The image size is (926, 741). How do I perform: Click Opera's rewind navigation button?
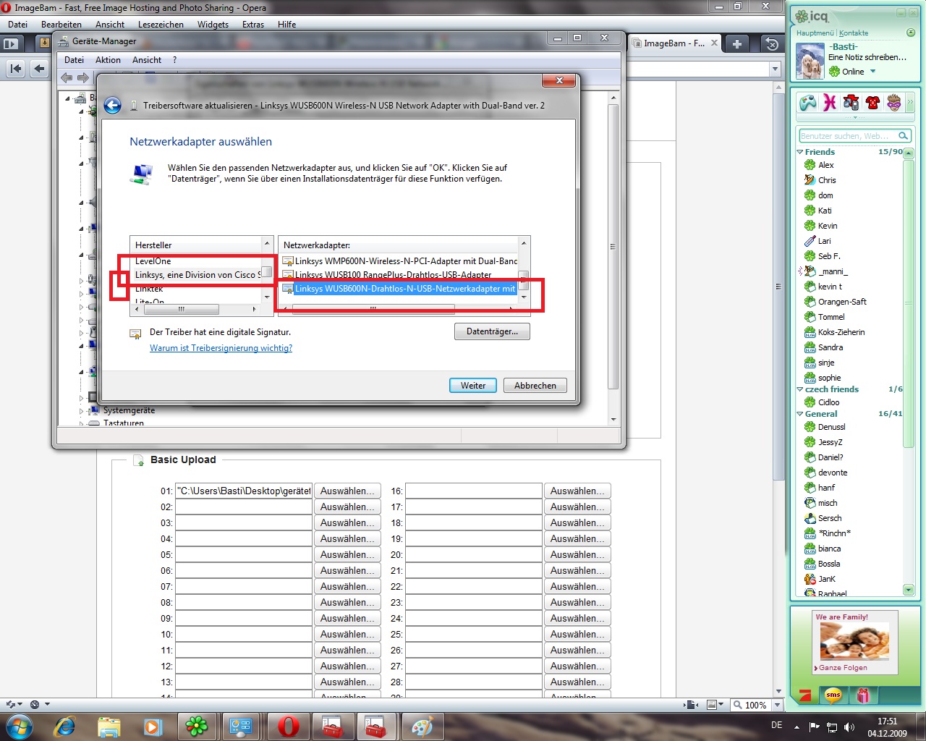pos(16,69)
